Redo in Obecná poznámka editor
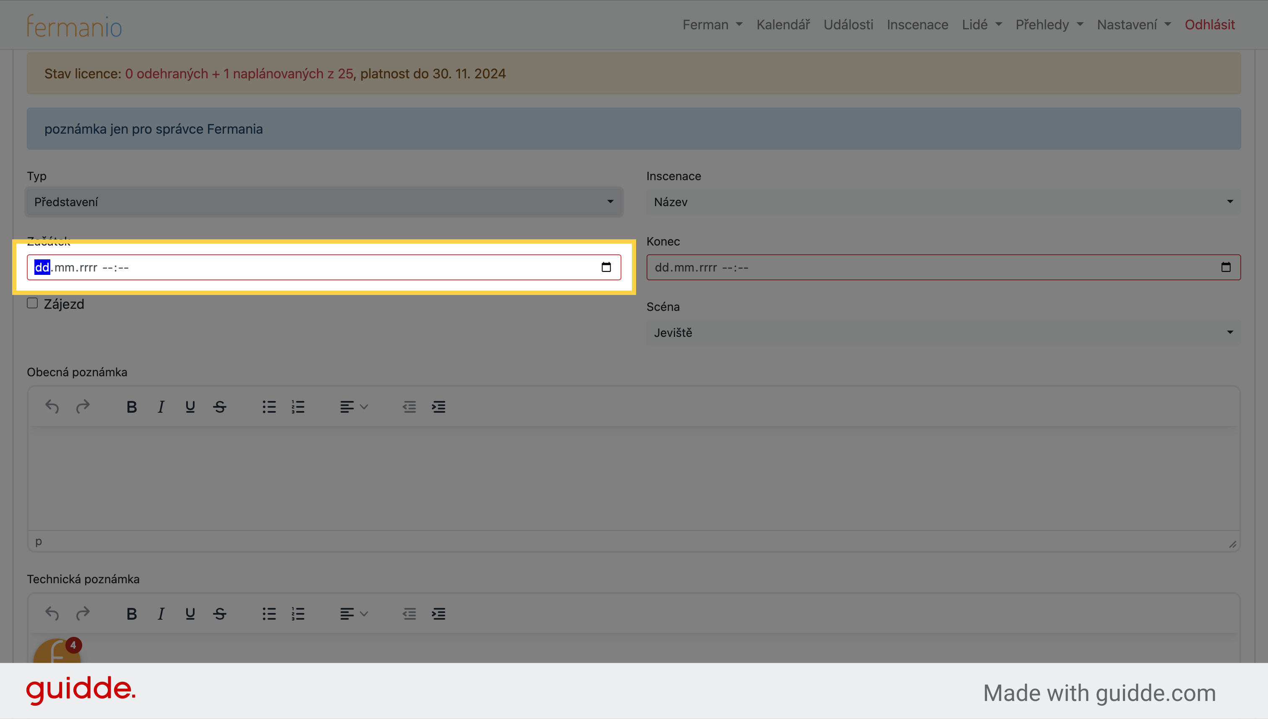Viewport: 1268px width, 719px height. (x=83, y=407)
